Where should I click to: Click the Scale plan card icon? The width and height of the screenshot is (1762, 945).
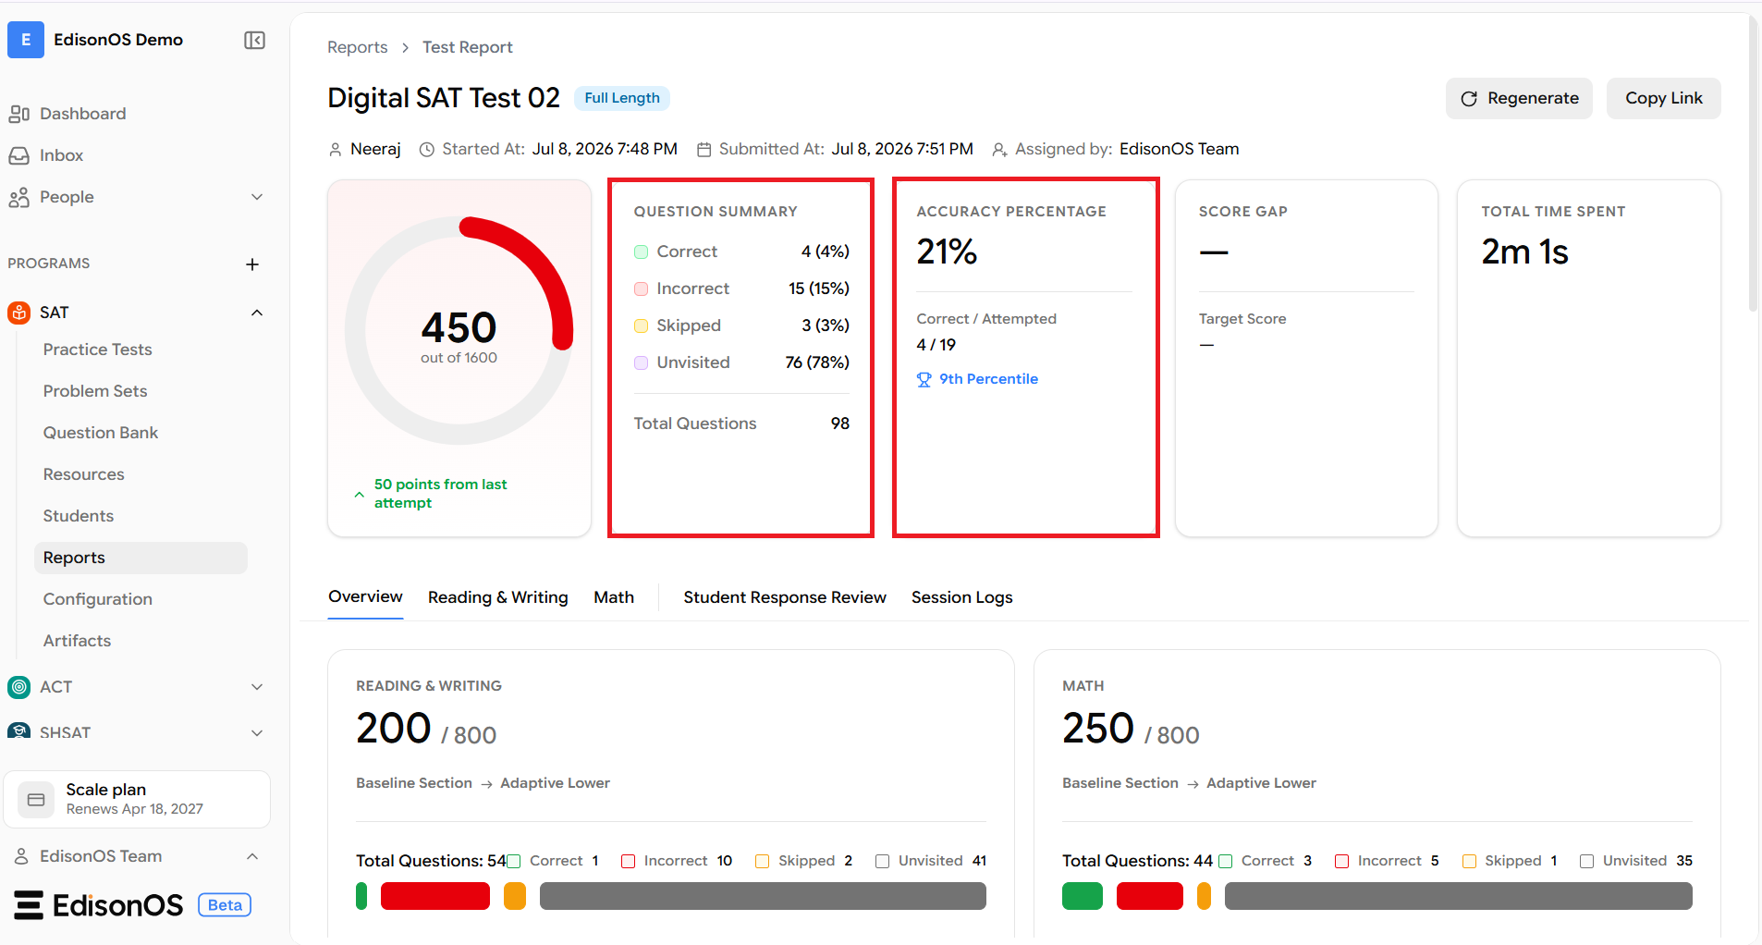[36, 800]
